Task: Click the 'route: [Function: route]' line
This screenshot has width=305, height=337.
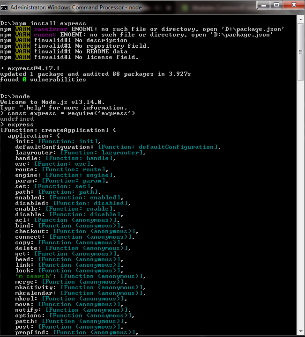Action: click(62, 169)
